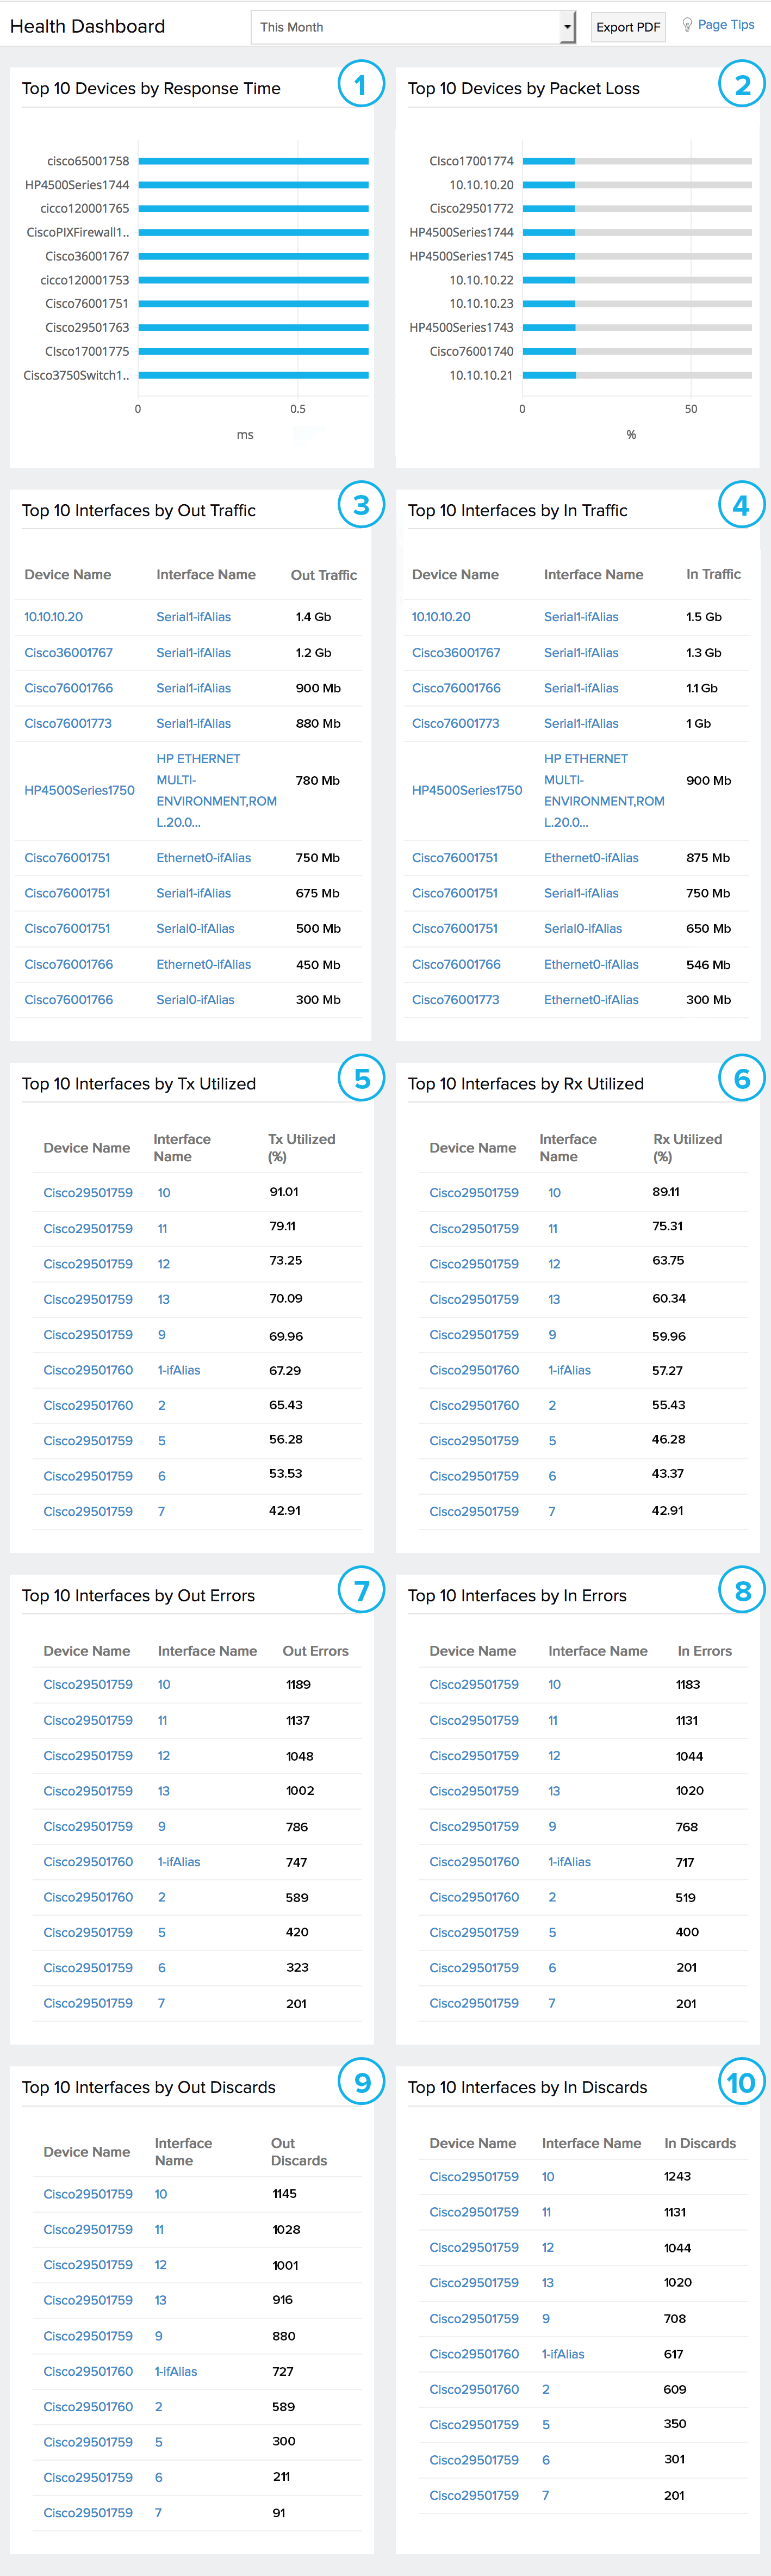Click the dropdown arrow beside This Month
The image size is (771, 2576).
click(567, 27)
